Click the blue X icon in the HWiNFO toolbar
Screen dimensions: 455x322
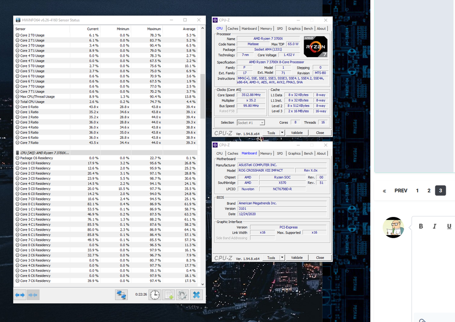(196, 295)
